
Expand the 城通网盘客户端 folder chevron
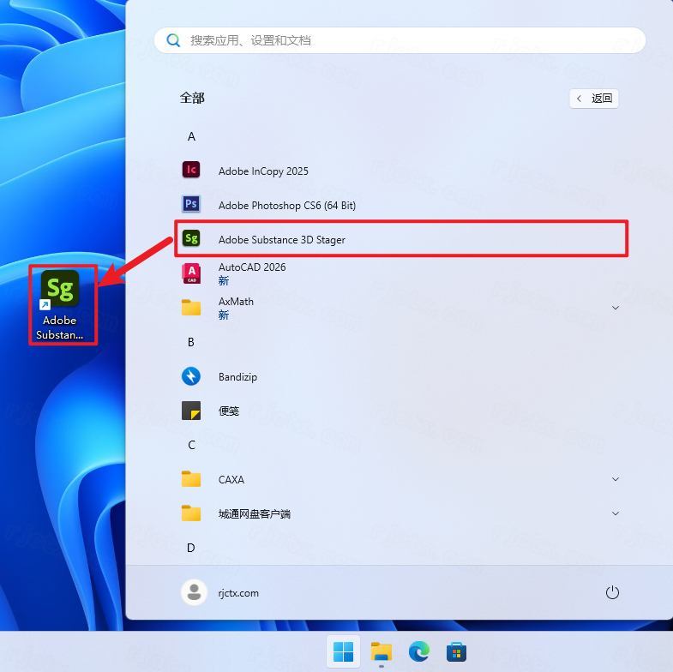(x=615, y=513)
